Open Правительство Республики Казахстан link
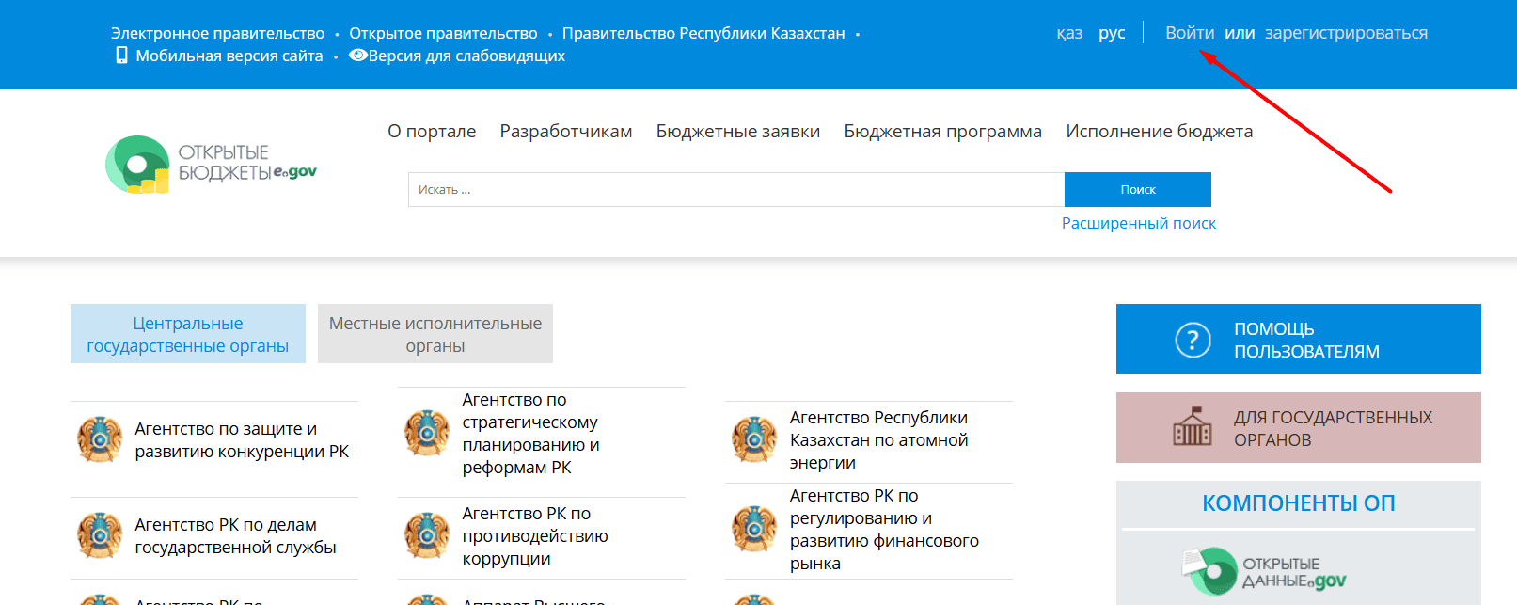 703,33
